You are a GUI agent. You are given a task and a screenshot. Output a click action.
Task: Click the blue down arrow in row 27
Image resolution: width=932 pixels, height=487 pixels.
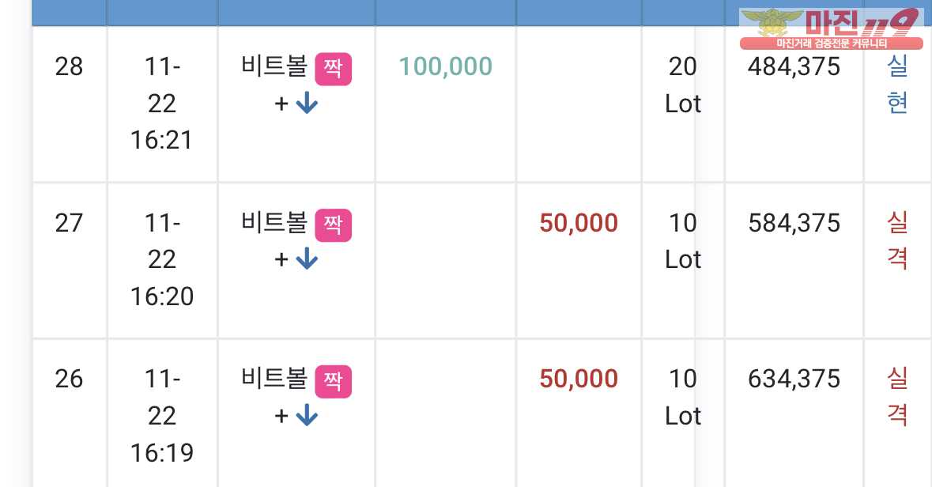[307, 259]
